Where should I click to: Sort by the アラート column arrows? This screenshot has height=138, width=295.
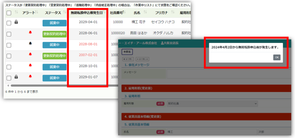click(37, 12)
